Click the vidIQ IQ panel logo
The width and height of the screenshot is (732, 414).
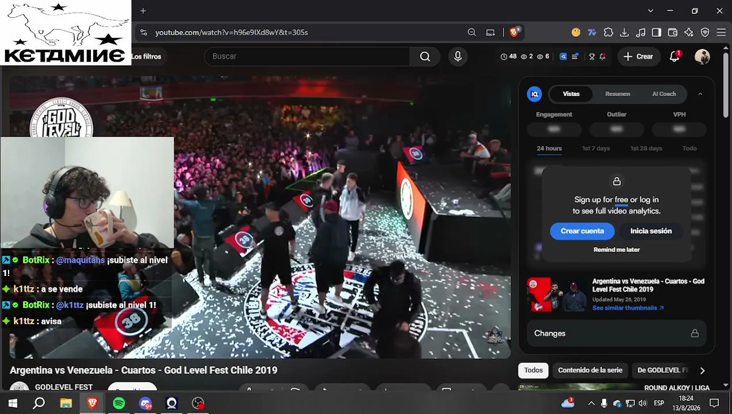(535, 94)
